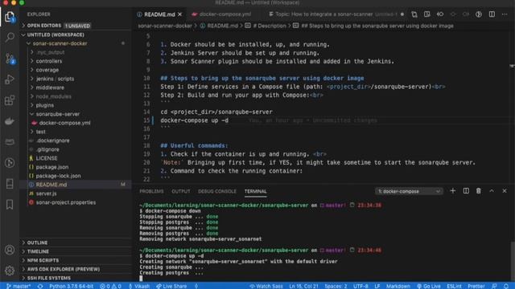The width and height of the screenshot is (515, 289).
Task: Switch to the README.md editor tab
Action: (x=159, y=14)
